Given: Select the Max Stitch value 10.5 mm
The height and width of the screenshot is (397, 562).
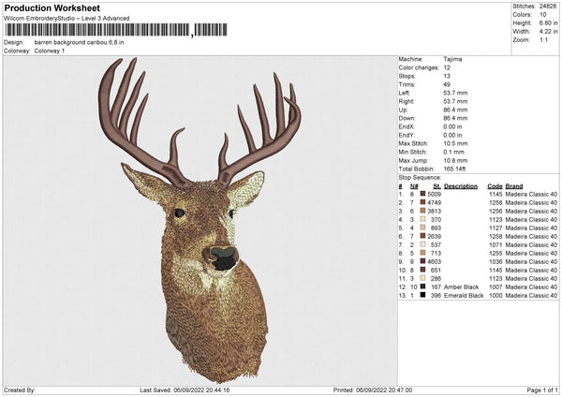Looking at the screenshot, I should click(x=455, y=143).
